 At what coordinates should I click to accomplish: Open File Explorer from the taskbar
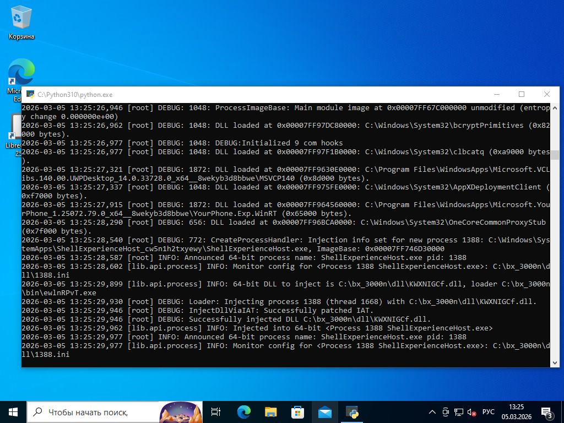tap(270, 412)
